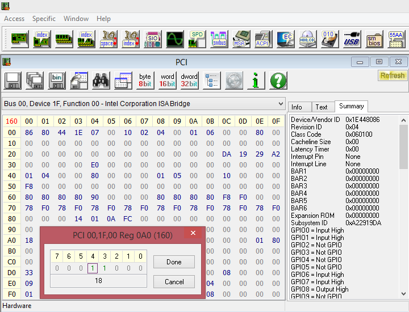Click the green help question mark

(x=278, y=81)
